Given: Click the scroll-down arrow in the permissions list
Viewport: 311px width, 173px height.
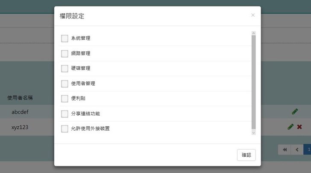Looking at the screenshot, I should coord(253,133).
